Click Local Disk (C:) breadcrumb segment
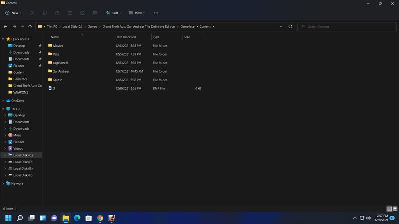This screenshot has width=399, height=224. [x=72, y=27]
